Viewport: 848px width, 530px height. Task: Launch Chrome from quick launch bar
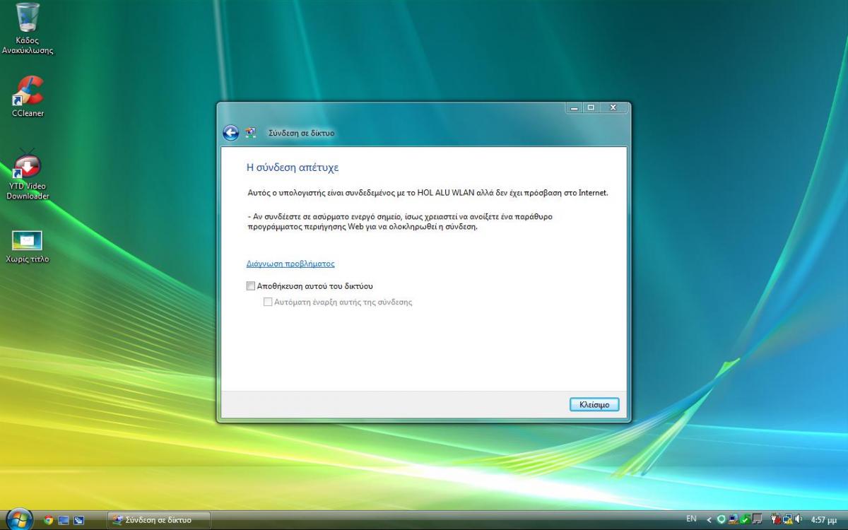tap(49, 520)
